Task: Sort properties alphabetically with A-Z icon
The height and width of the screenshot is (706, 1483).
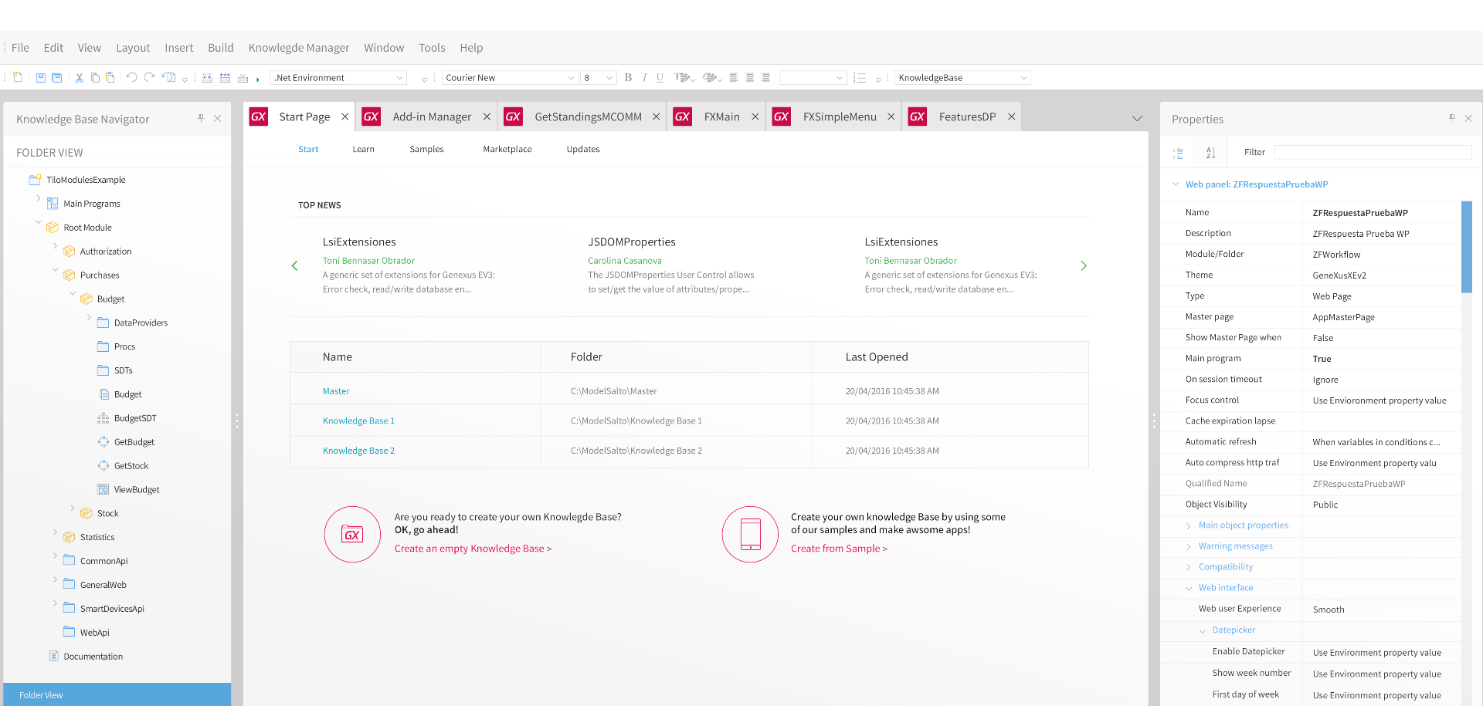Action: [x=1210, y=153]
